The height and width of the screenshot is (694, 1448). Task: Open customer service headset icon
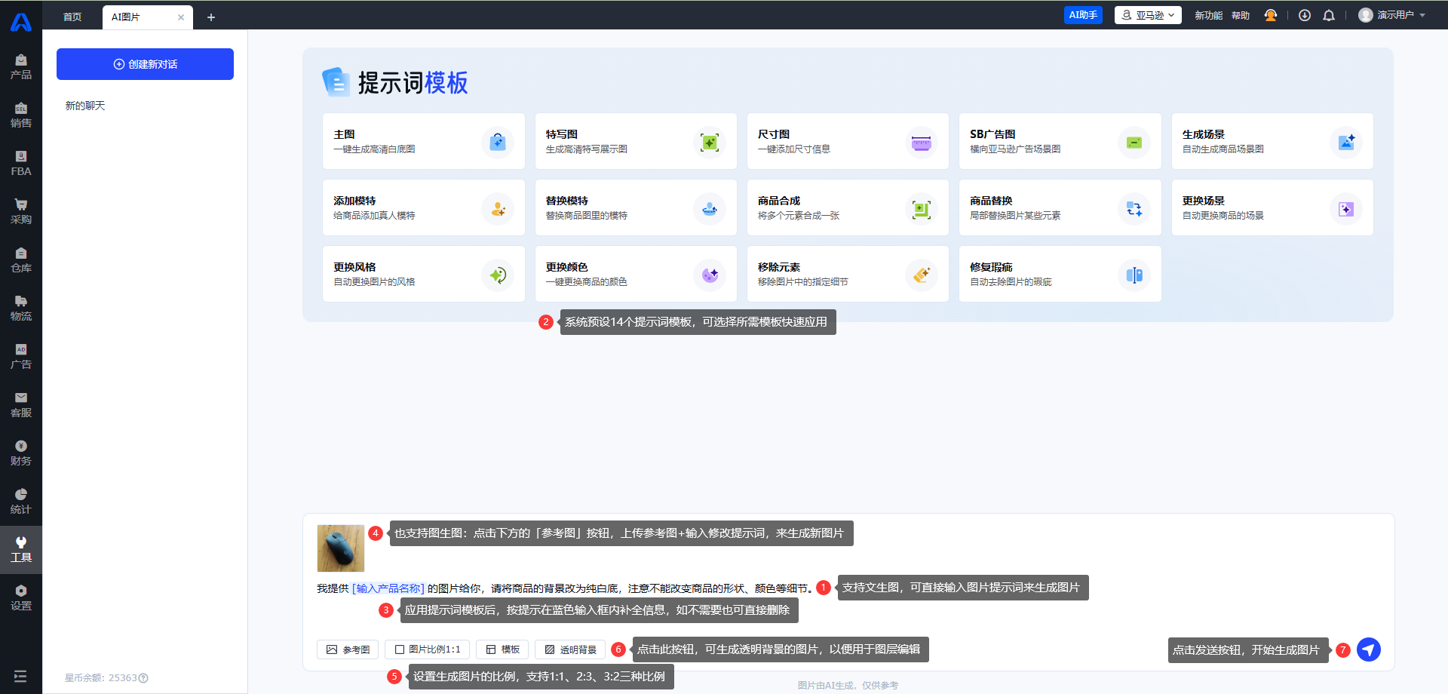1271,15
